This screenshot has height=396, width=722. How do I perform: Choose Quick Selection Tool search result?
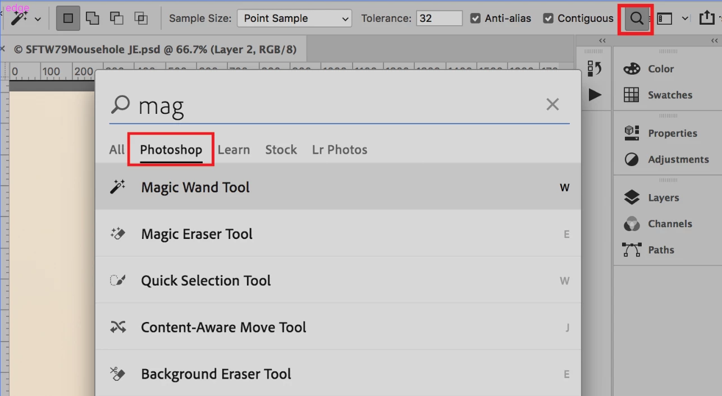coord(338,280)
